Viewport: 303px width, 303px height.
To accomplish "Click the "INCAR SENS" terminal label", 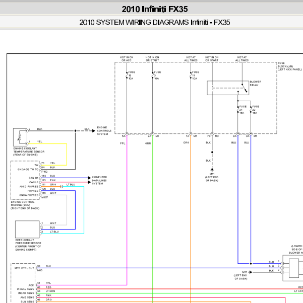I will (x=26, y=293).
